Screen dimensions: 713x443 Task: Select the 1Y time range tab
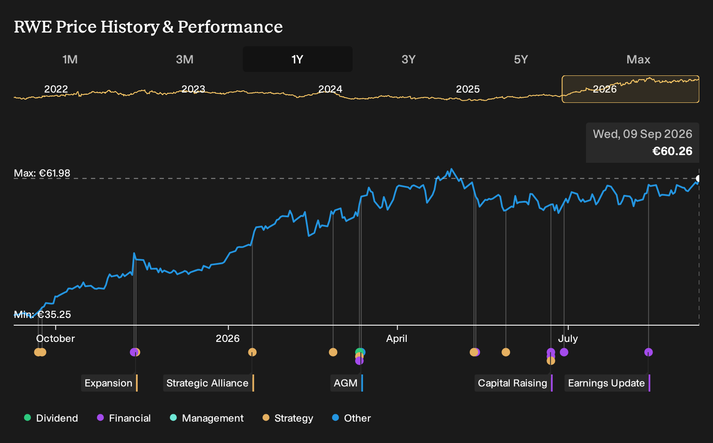click(x=297, y=59)
